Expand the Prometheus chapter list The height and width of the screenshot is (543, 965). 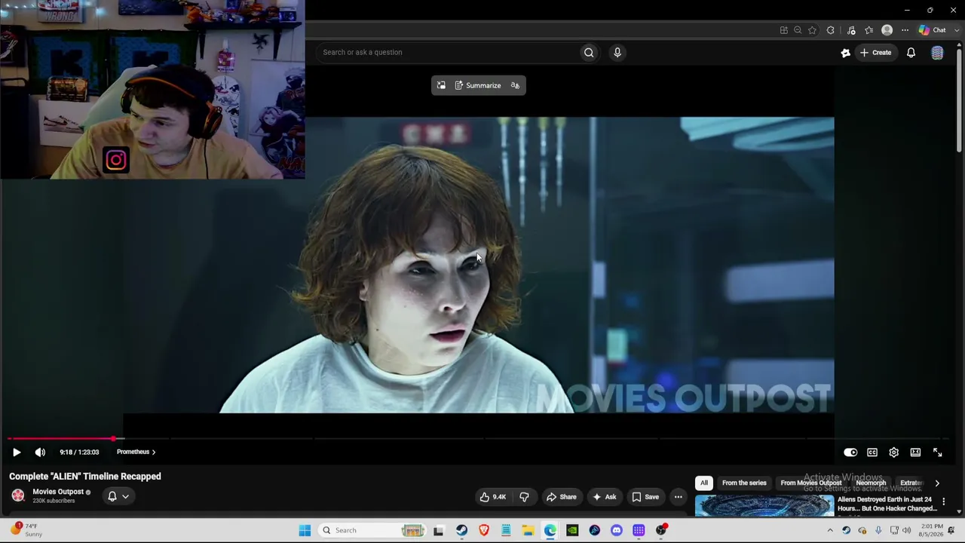[136, 452]
